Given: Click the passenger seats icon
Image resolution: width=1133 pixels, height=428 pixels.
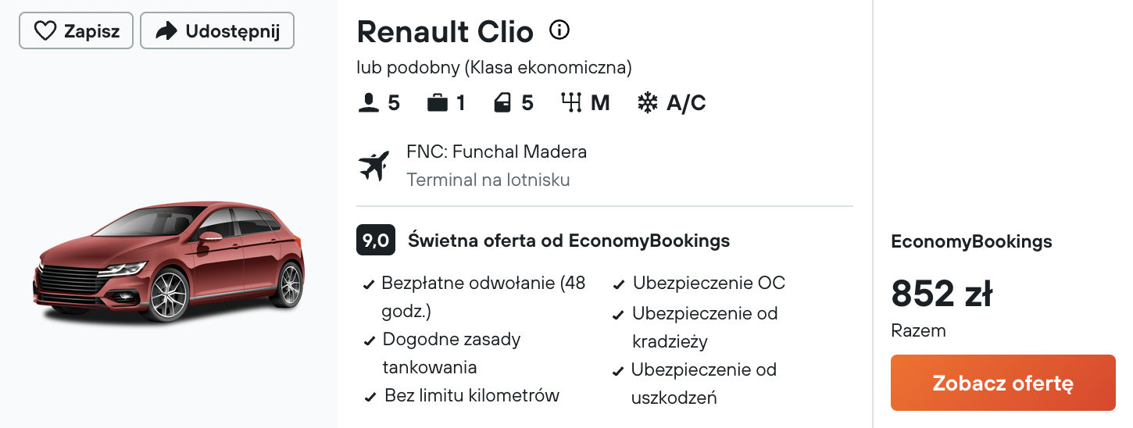Looking at the screenshot, I should tap(369, 102).
